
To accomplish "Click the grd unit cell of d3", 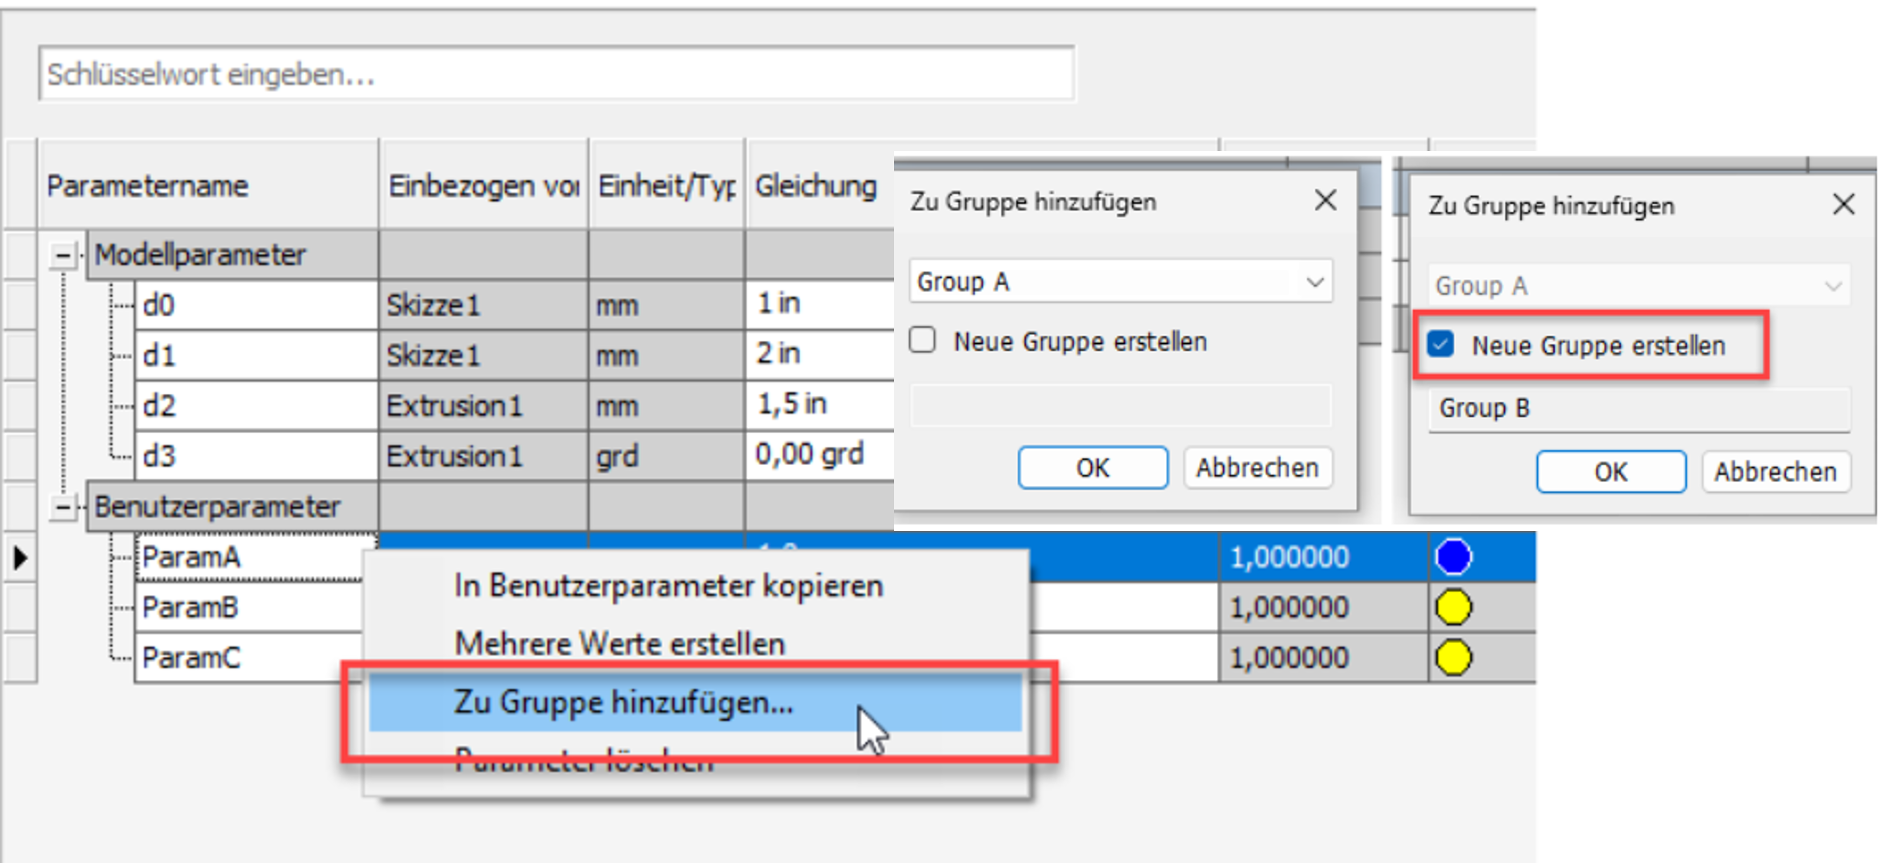I will [x=667, y=456].
